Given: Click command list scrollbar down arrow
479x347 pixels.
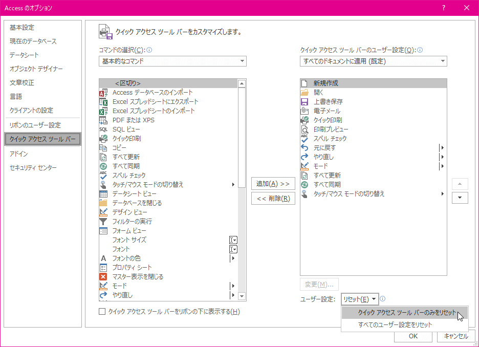Looking at the screenshot, I should [x=242, y=296].
